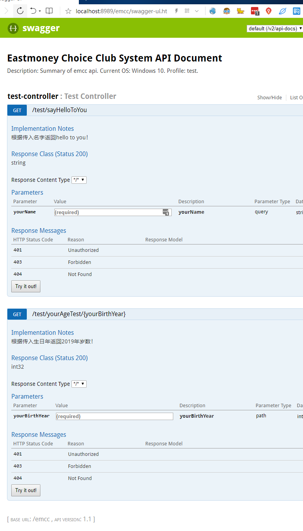Click the blue globe extension icon
Screen dimensions: 303x531
(x=212, y=11)
